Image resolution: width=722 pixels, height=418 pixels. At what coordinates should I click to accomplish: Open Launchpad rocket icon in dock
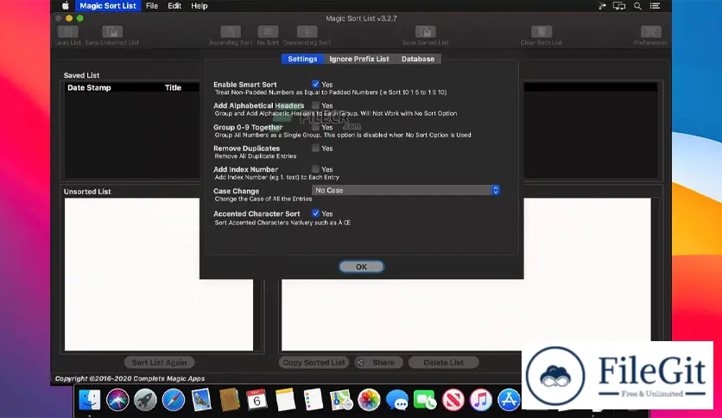145,400
